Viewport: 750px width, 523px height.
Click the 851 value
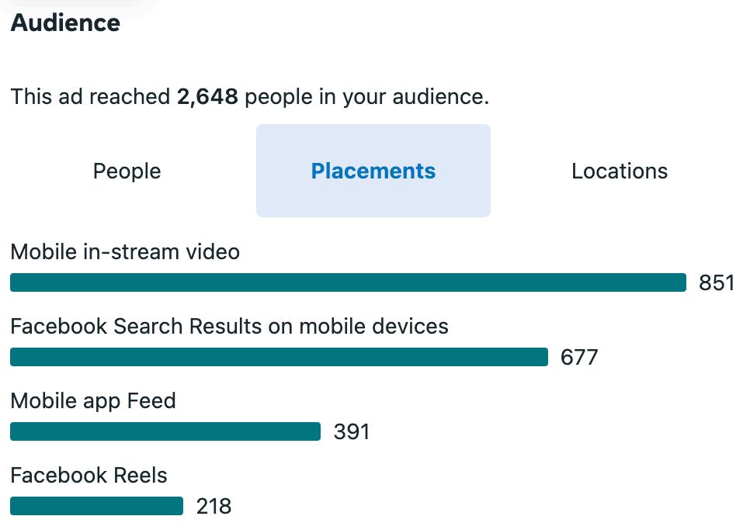(717, 283)
